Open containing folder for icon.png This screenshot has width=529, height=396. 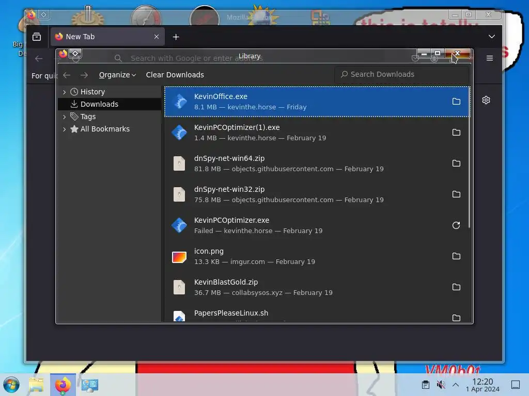[x=456, y=256]
